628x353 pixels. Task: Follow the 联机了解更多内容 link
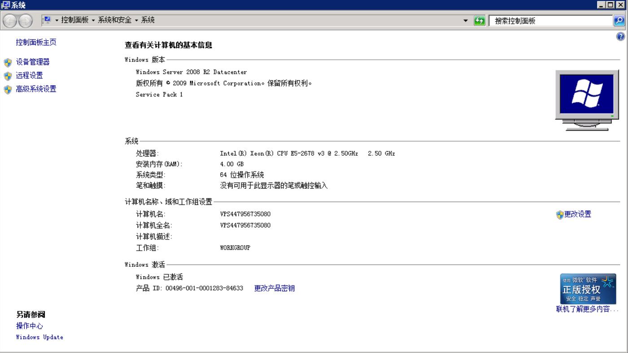click(587, 309)
